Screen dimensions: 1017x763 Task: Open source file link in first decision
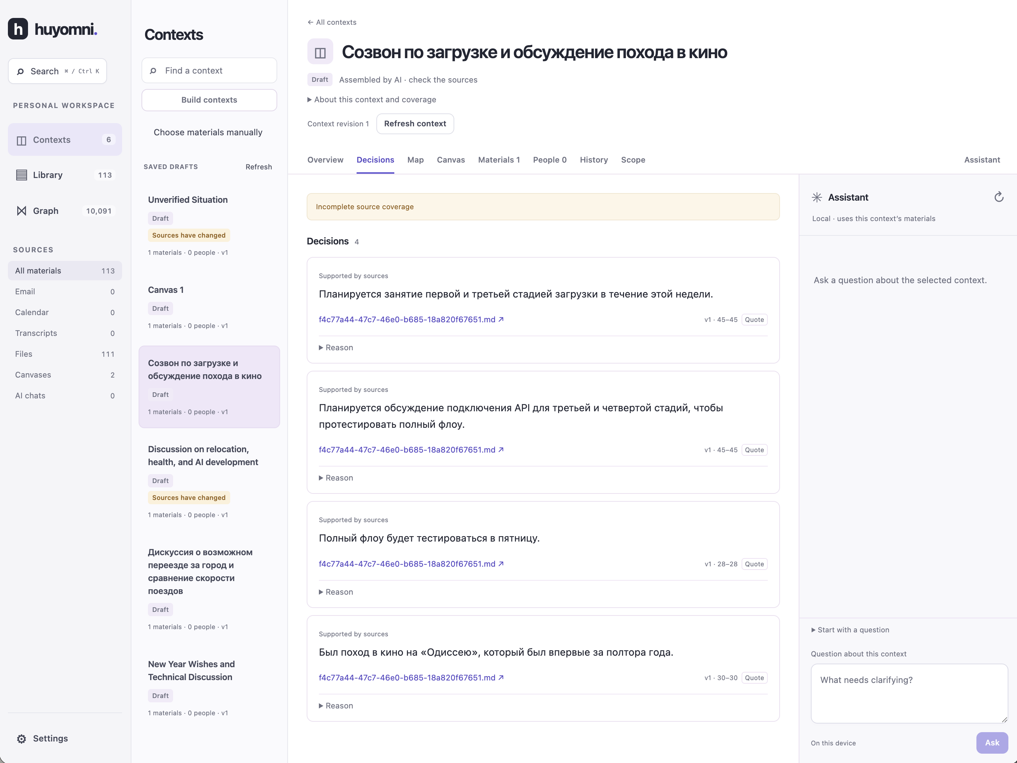(x=411, y=320)
